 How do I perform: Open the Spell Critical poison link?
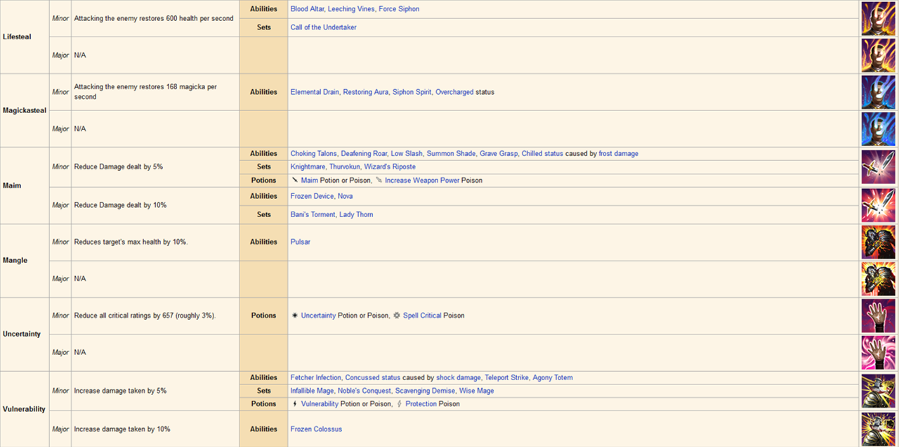422,316
